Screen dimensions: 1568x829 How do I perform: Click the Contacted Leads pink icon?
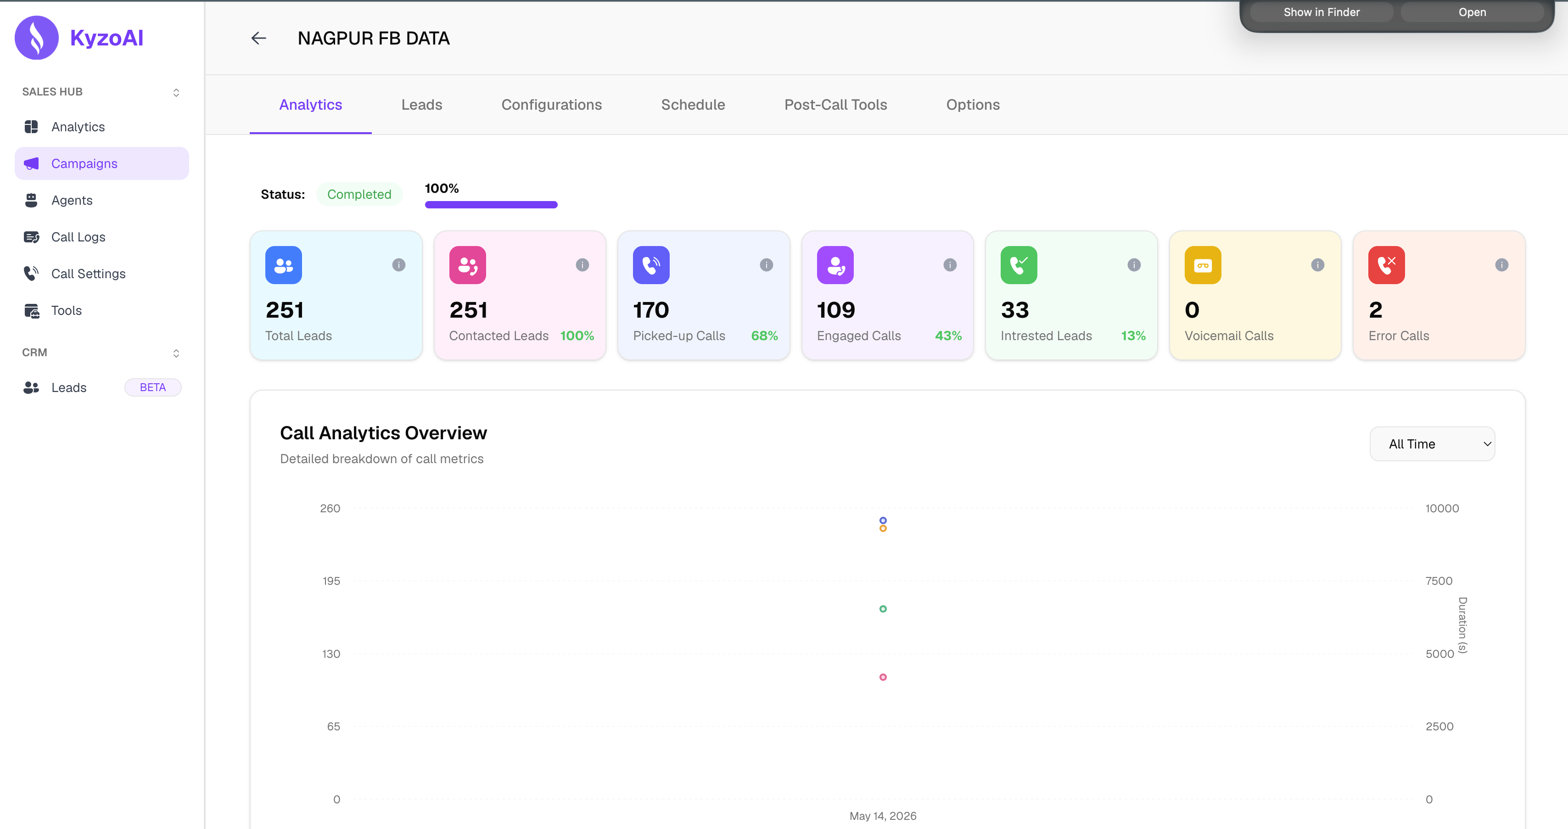tap(467, 265)
